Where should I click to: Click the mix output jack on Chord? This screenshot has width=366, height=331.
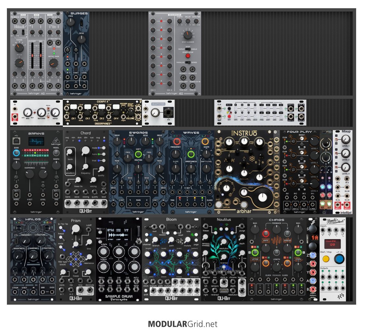104,203
